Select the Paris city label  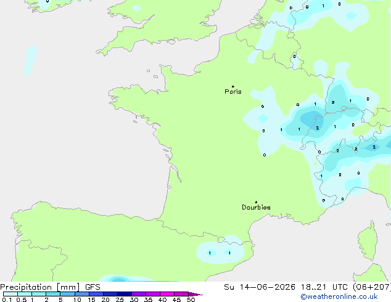233,92
